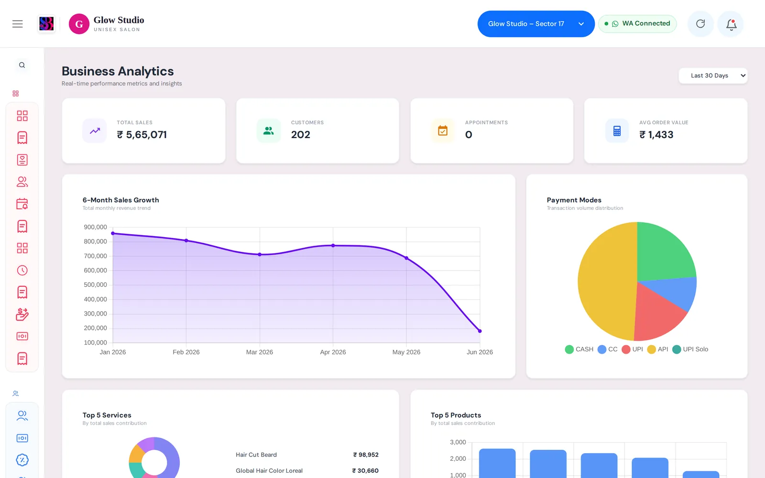The height and width of the screenshot is (478, 765).
Task: Open the blue cash note sidebar icon
Action: (22, 438)
